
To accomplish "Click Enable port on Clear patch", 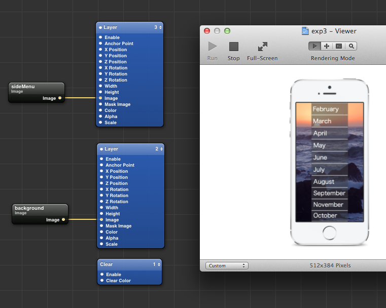I will [102, 275].
